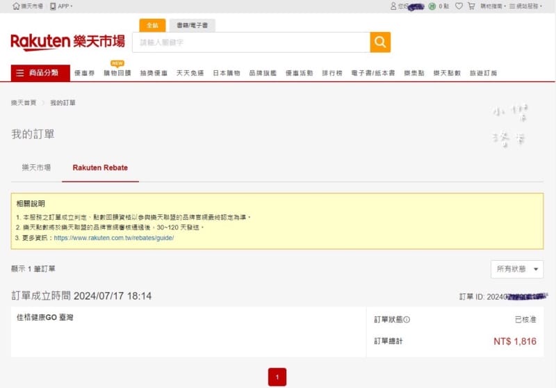Click the 0 點 points link
The height and width of the screenshot is (388, 556).
pyautogui.click(x=444, y=6)
